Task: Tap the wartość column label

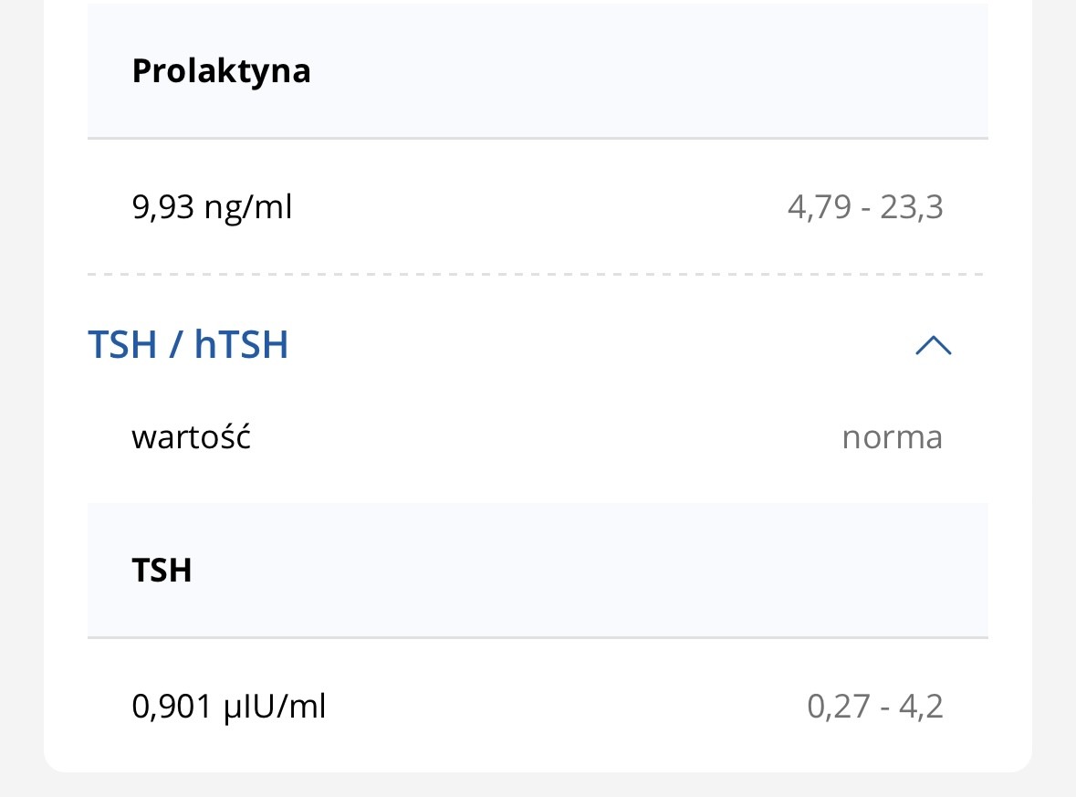Action: (191, 437)
